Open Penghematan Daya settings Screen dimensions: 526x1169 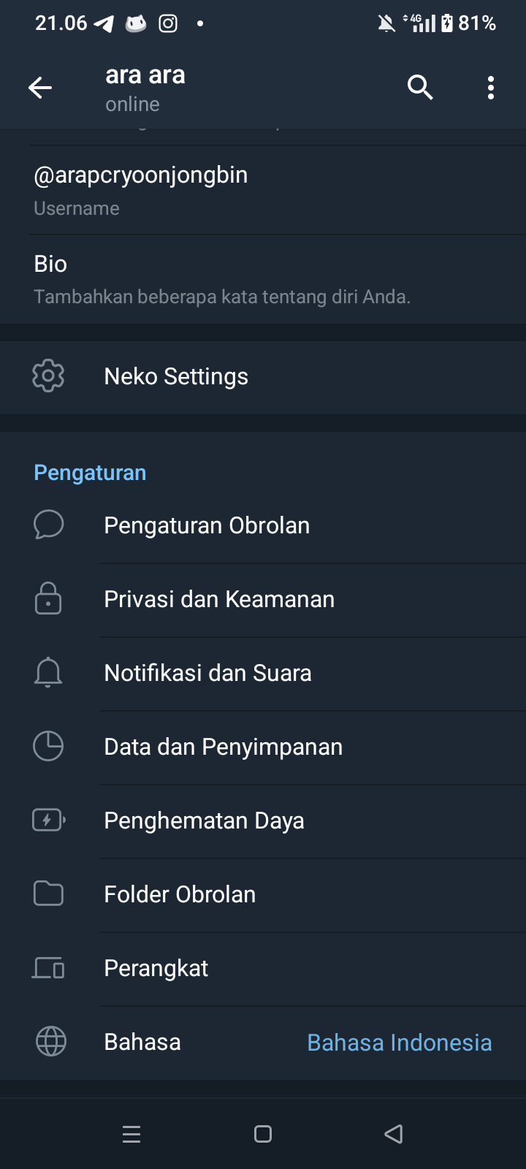tap(204, 821)
